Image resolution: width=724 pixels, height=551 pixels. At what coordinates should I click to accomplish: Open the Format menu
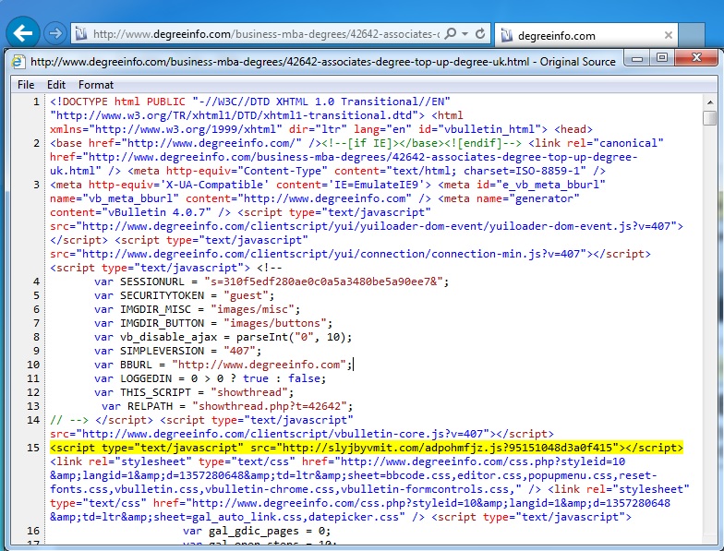coord(96,85)
